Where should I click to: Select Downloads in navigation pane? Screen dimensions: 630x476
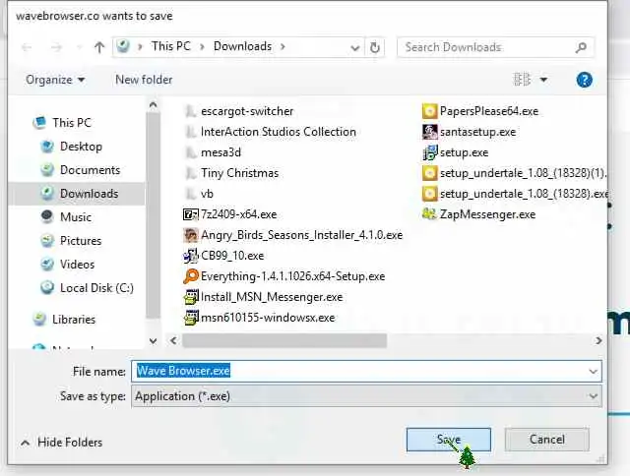(x=90, y=194)
